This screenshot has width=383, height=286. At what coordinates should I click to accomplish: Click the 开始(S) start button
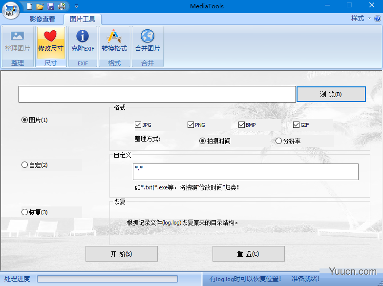tap(121, 254)
